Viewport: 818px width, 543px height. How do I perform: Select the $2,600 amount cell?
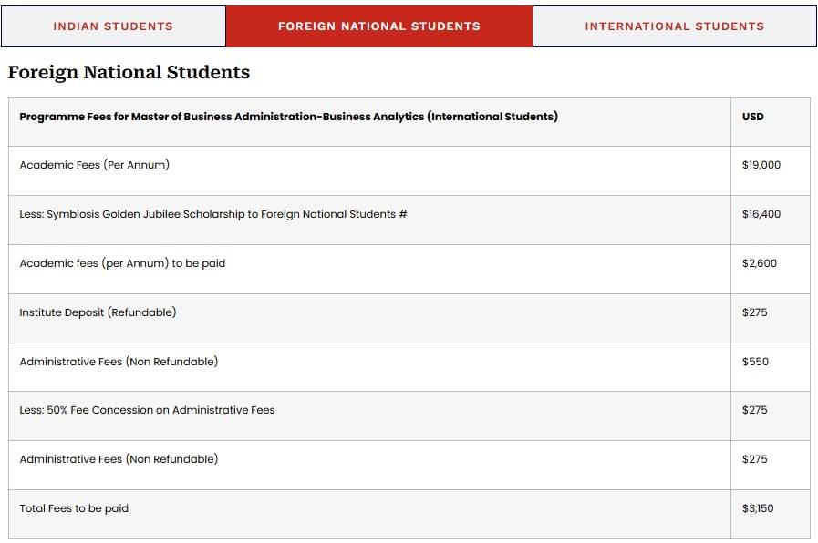759,263
